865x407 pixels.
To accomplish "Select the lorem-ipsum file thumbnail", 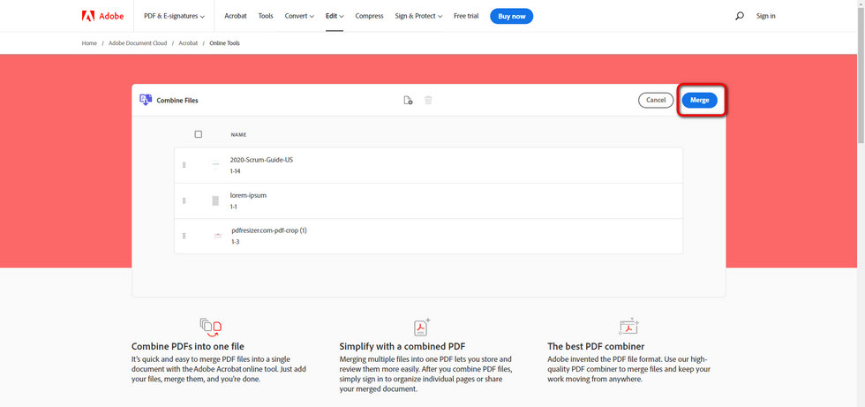I will [x=215, y=200].
